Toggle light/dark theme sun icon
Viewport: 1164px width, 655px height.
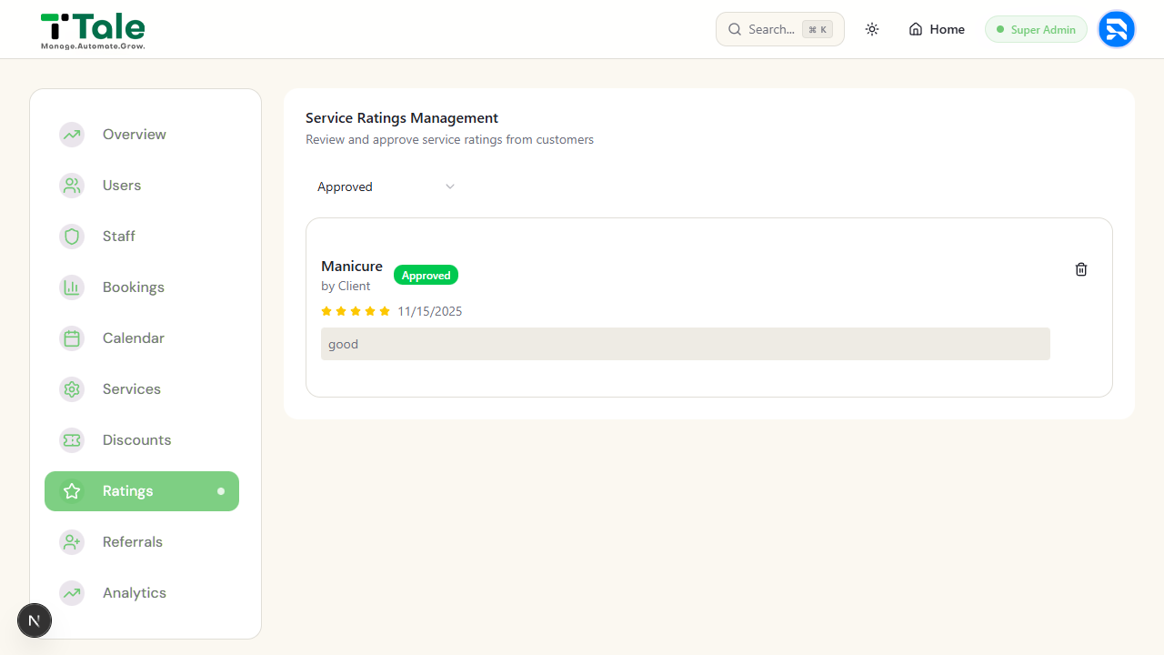(x=872, y=29)
